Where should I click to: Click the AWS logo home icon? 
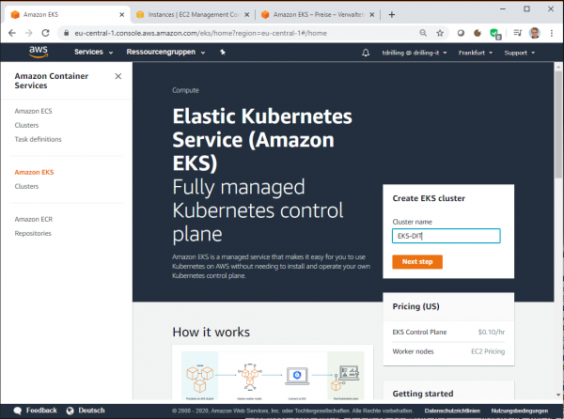(39, 52)
